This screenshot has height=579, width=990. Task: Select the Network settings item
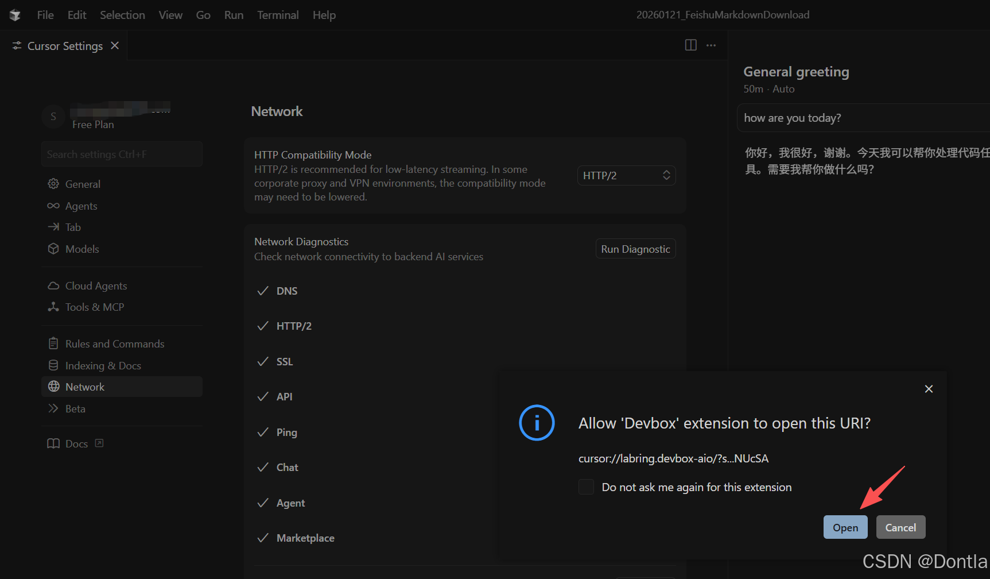pos(122,387)
